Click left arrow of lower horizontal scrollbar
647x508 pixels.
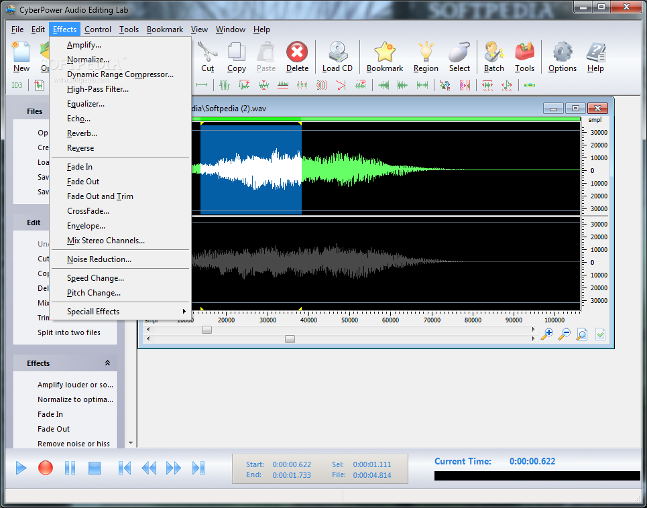pyautogui.click(x=148, y=339)
